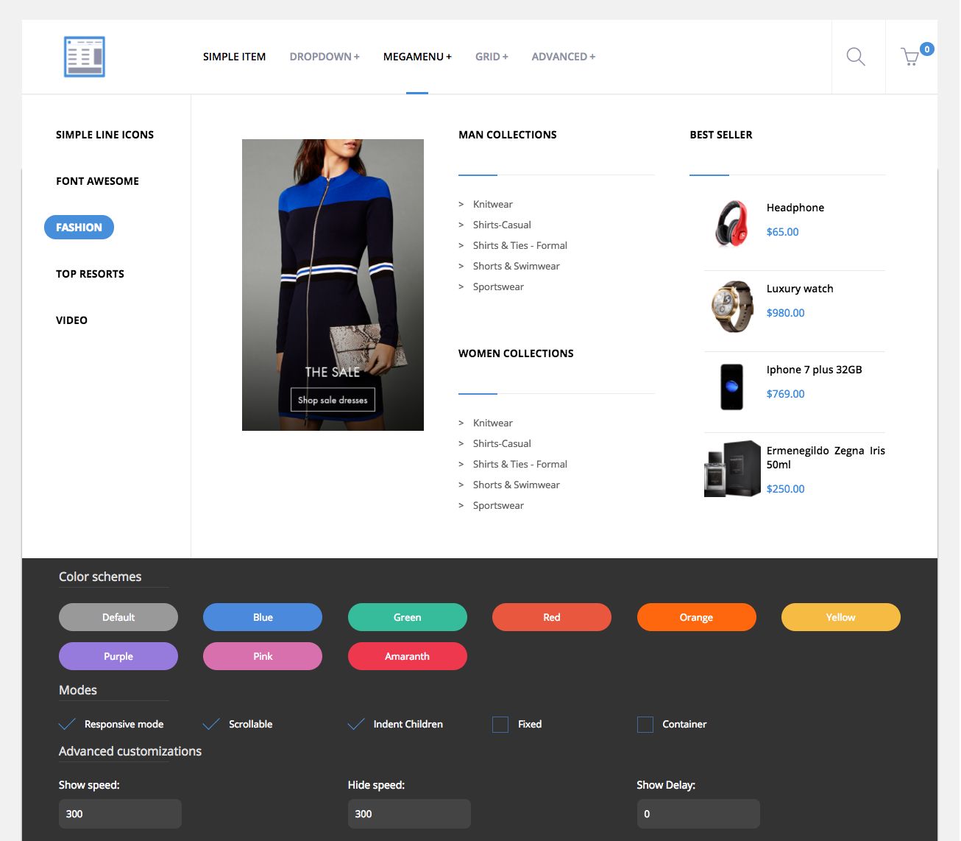Focus the Show Delay input field
This screenshot has width=961, height=841.
point(698,814)
